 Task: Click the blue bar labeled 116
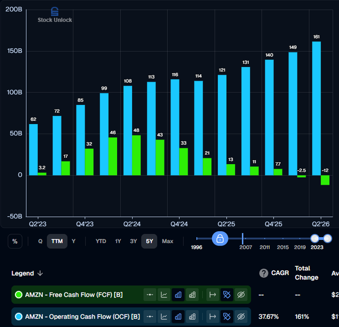coord(175,127)
